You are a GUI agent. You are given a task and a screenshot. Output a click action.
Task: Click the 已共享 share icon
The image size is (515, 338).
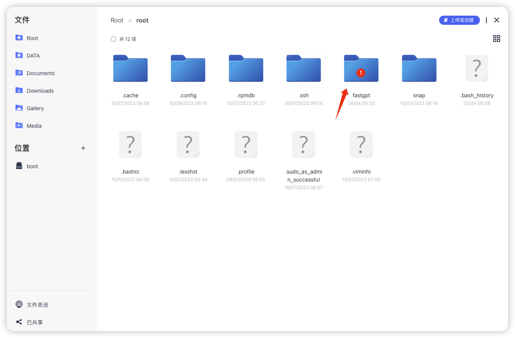point(19,322)
